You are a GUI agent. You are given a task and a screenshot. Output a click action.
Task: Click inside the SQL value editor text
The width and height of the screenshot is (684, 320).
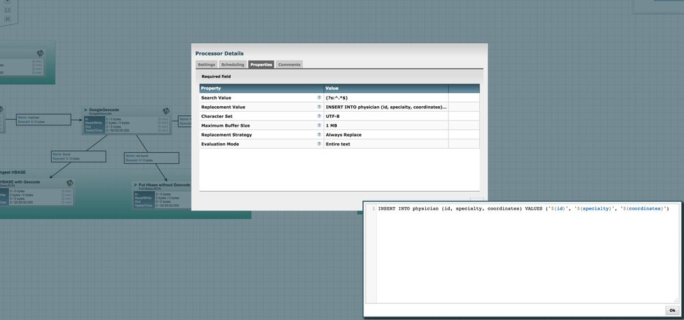(x=523, y=209)
